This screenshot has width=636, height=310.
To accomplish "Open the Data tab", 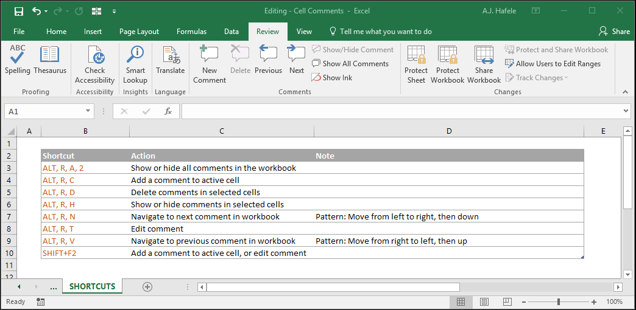I will point(231,32).
